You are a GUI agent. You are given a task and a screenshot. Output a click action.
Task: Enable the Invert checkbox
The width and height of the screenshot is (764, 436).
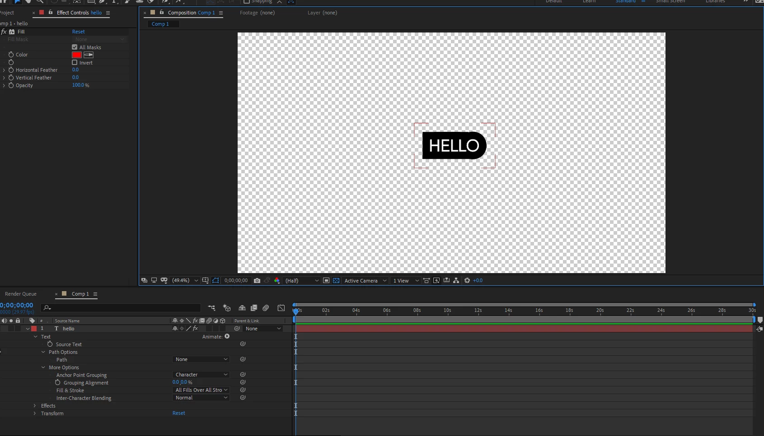(x=75, y=62)
